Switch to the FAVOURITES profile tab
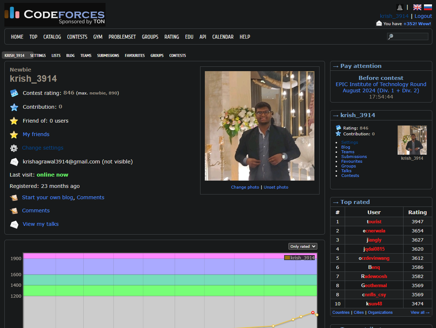Viewport: 436px width, 328px height. 135,55
